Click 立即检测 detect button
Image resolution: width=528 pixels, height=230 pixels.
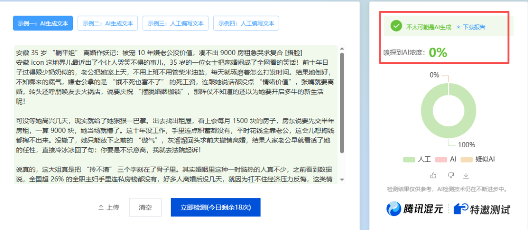216,208
